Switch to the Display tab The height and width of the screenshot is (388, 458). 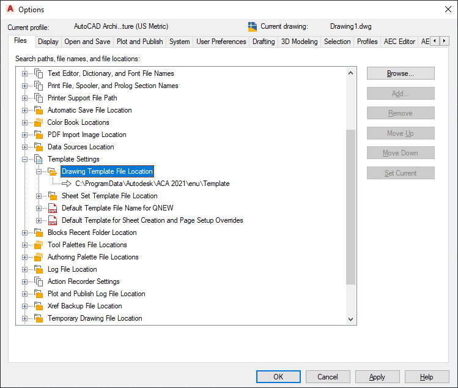tap(48, 42)
